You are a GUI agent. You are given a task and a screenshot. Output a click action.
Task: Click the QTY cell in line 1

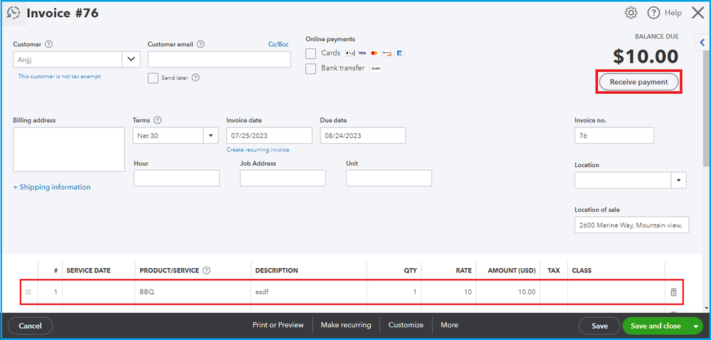pos(394,292)
